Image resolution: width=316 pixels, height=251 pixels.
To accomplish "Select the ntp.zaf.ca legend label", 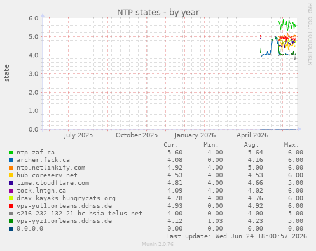I will click(x=36, y=153).
